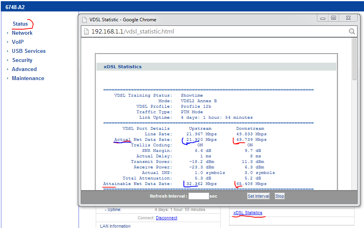Open the Status page in the sidebar
Screen dimensions: 364x228
pos(20,24)
